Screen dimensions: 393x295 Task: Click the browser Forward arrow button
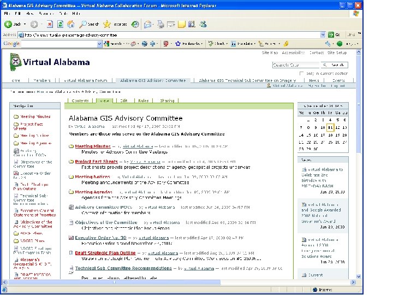(x=34, y=24)
